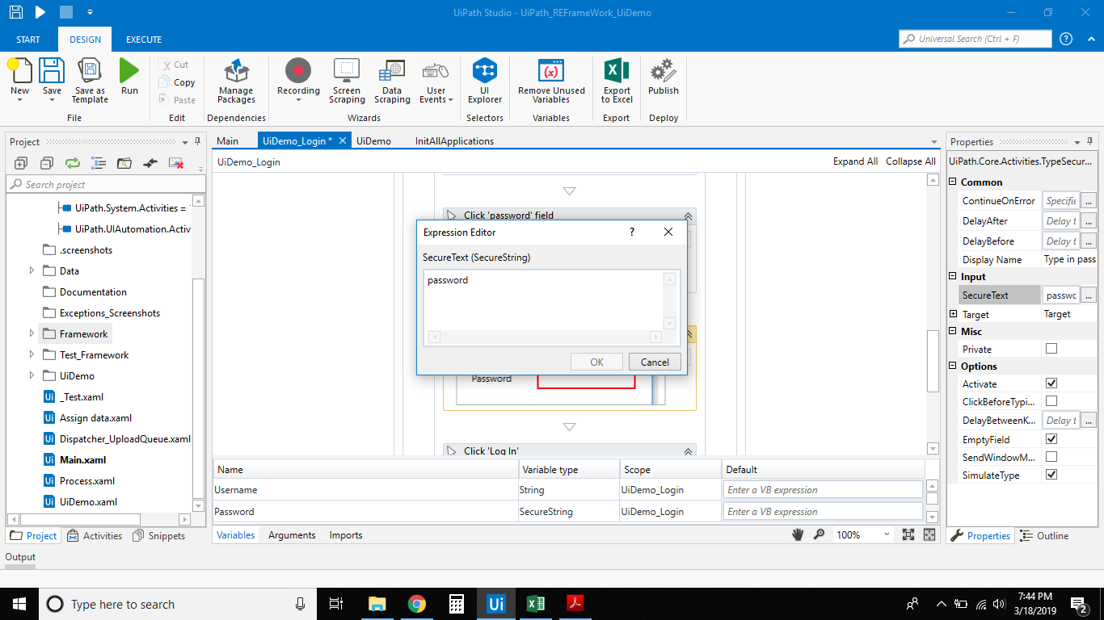Viewport: 1104px width, 620px height.
Task: Expand the Target property
Action: [954, 314]
